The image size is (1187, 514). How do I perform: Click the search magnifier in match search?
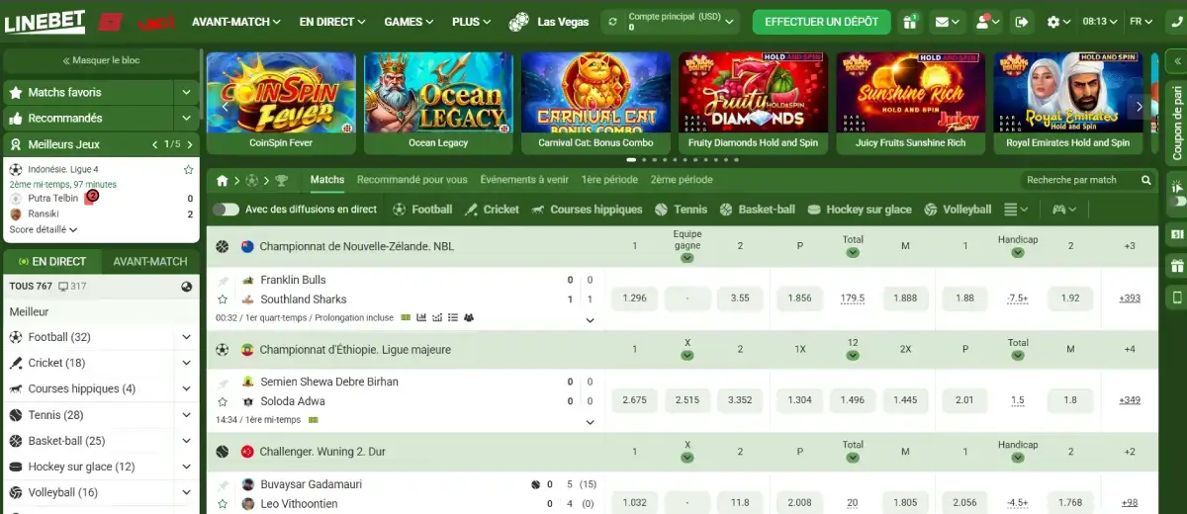(1146, 181)
